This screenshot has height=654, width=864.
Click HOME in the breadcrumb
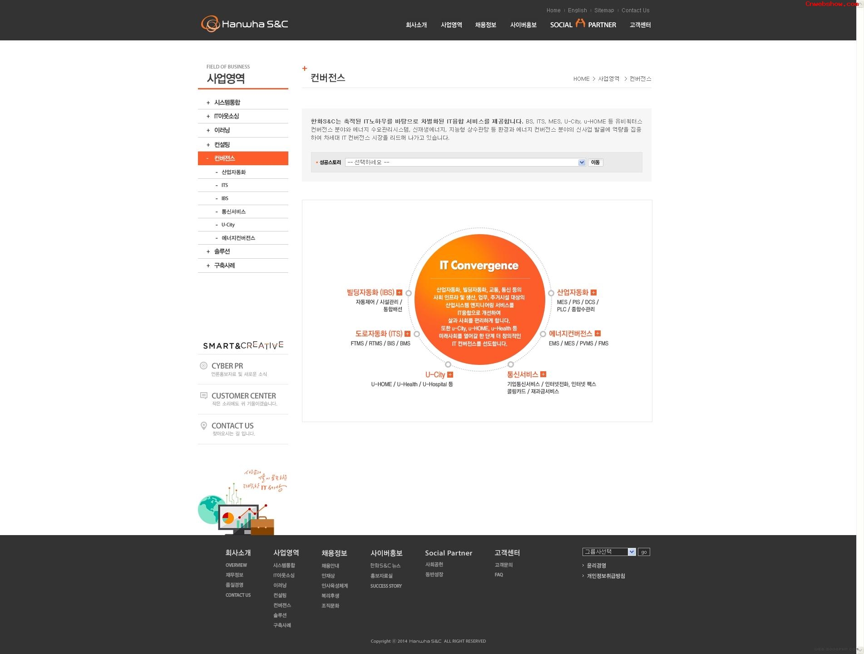coord(581,79)
